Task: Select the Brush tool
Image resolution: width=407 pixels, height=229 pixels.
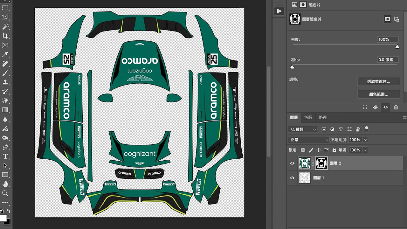Action: [x=5, y=73]
